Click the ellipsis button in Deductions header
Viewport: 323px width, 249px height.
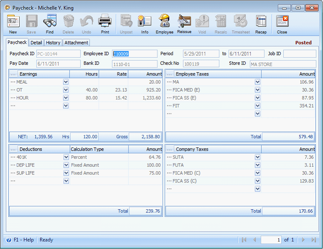(13, 149)
